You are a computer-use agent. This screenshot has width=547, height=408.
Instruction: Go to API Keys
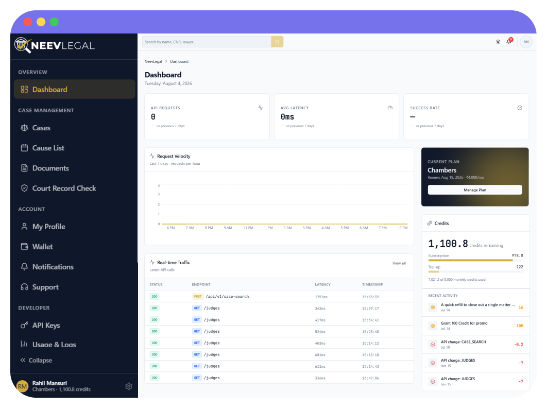point(74,325)
